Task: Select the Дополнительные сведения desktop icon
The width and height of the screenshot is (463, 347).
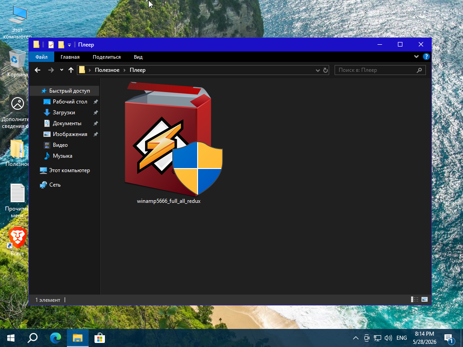Action: (15, 113)
